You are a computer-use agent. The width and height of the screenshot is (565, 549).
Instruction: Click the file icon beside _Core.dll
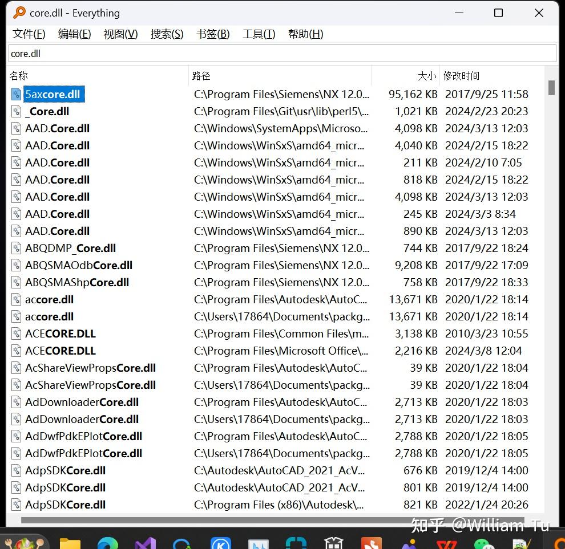16,112
